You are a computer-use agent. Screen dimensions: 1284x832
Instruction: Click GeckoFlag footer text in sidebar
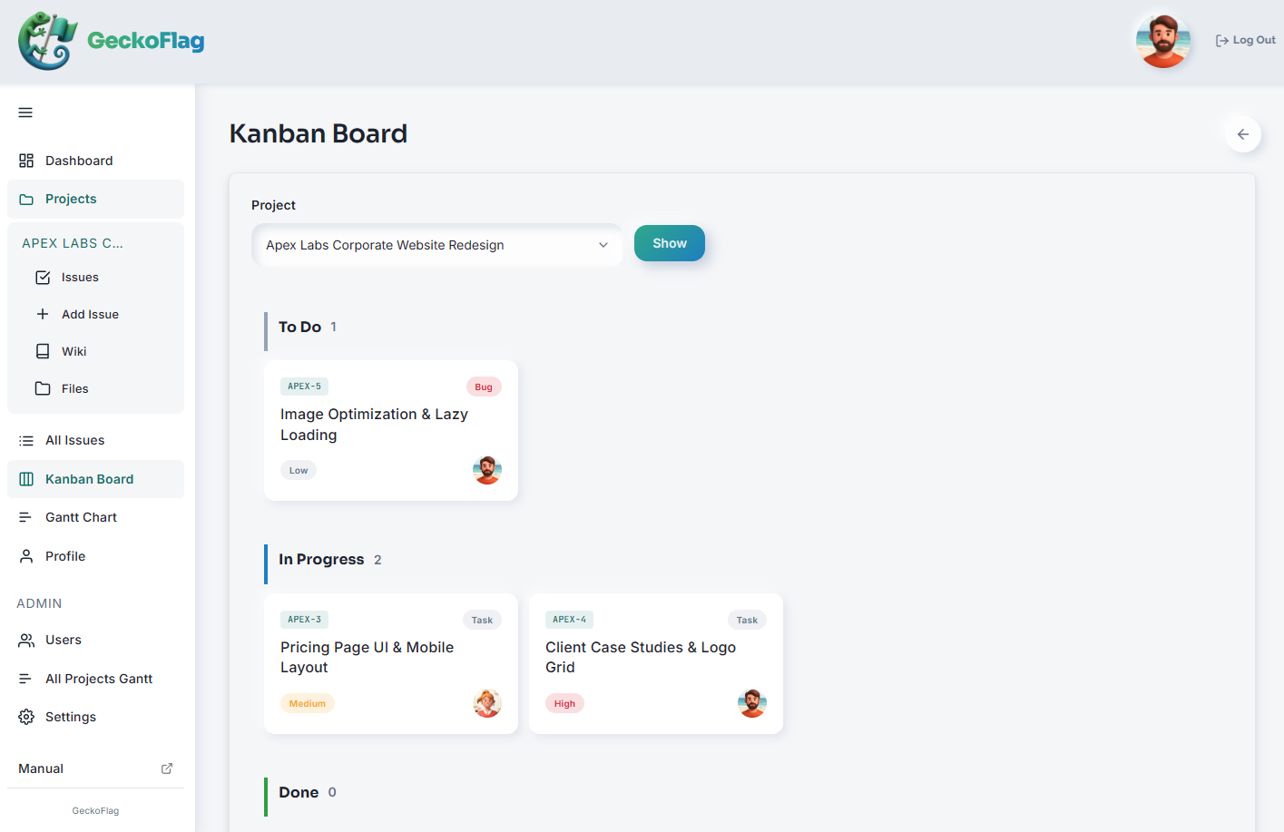coord(95,810)
